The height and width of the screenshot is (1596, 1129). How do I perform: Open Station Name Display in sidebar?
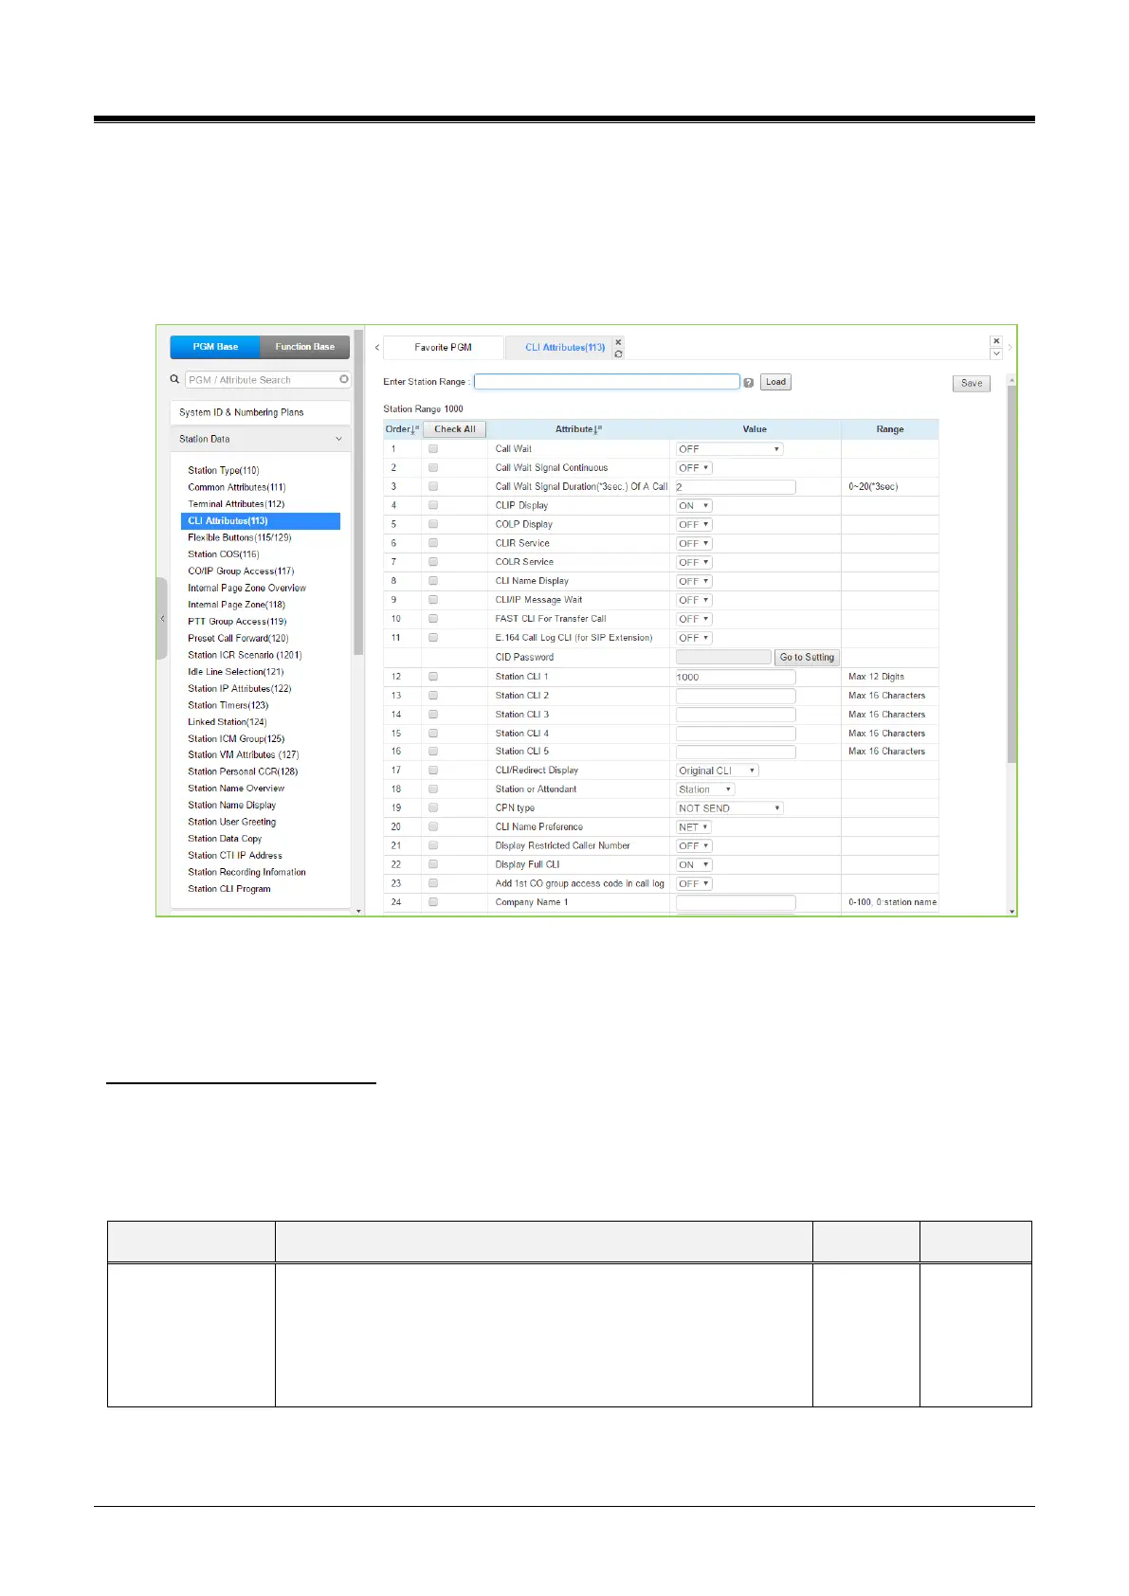(232, 806)
